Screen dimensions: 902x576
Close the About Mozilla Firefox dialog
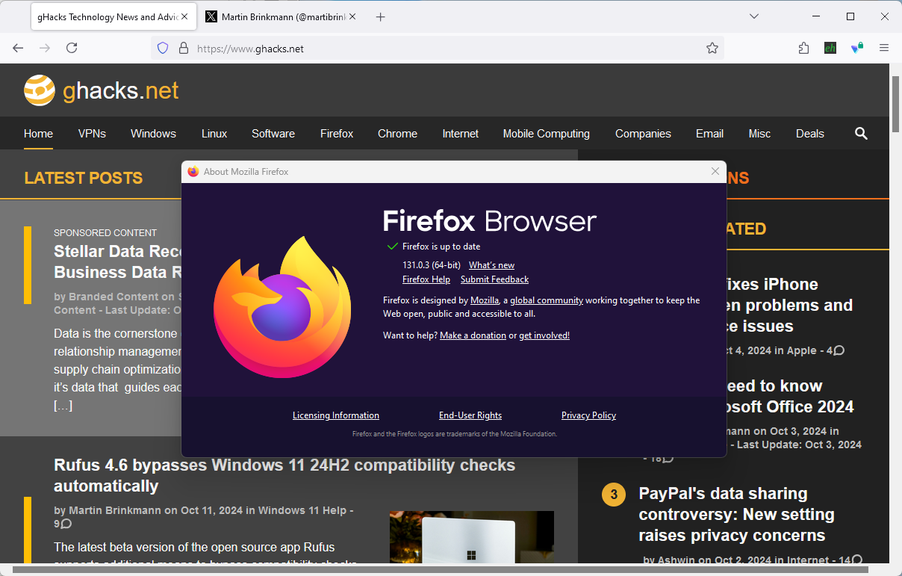pyautogui.click(x=715, y=171)
